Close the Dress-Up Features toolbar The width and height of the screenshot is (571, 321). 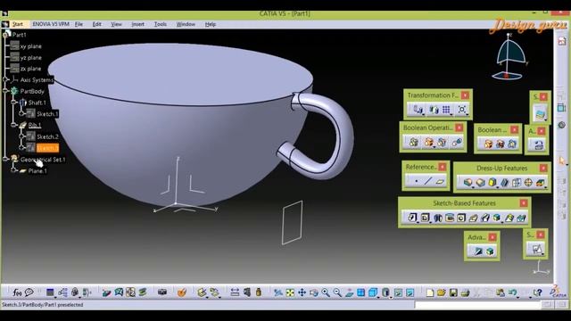point(543,169)
